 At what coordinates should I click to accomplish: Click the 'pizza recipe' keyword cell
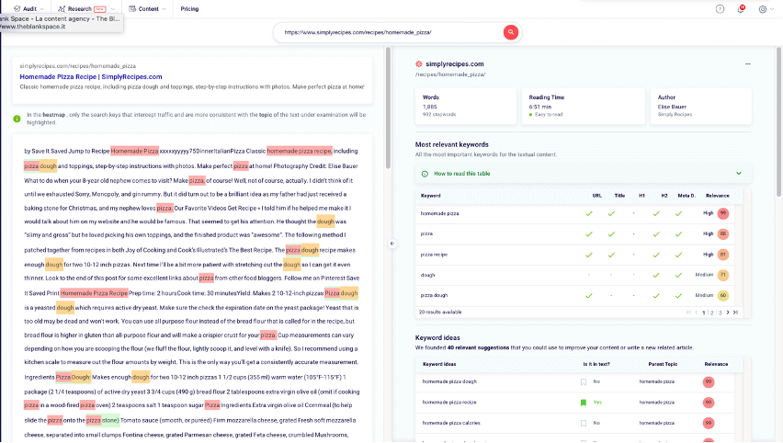tap(434, 255)
